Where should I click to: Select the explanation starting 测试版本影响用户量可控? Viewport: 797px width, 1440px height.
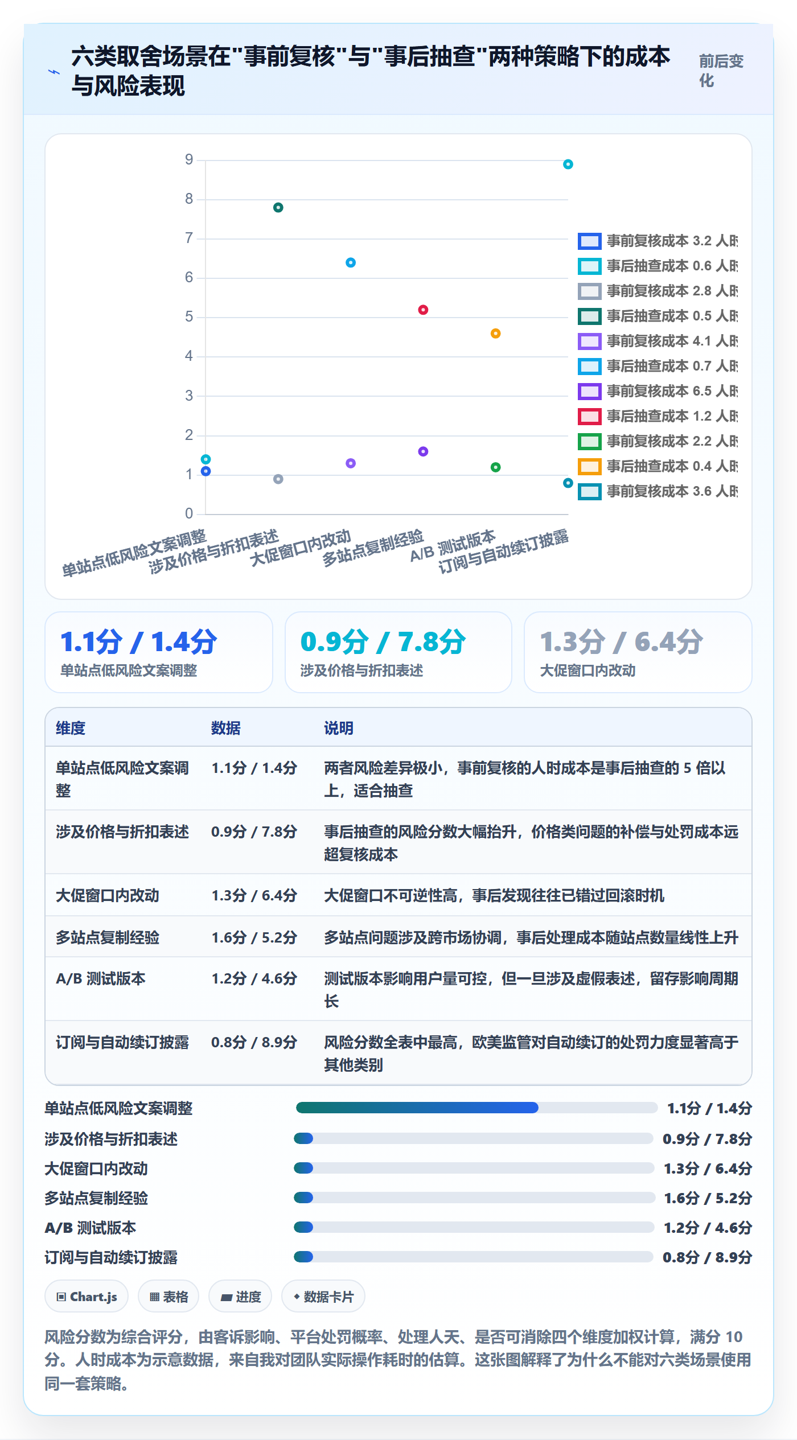(531, 989)
